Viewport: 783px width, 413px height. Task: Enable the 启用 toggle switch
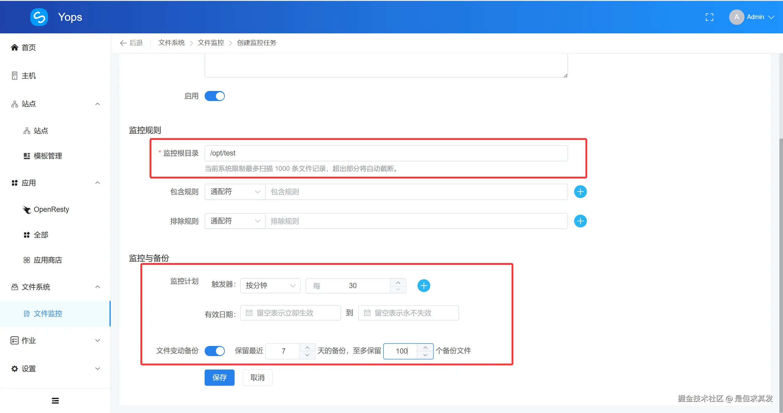pos(214,96)
